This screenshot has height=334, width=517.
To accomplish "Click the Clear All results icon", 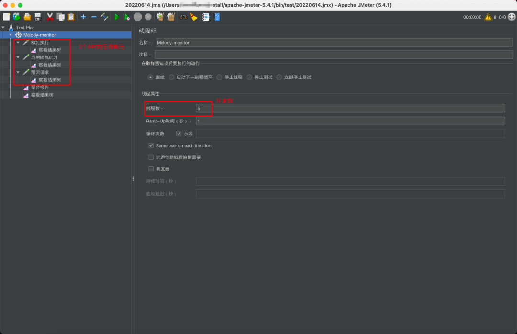I will 171,17.
